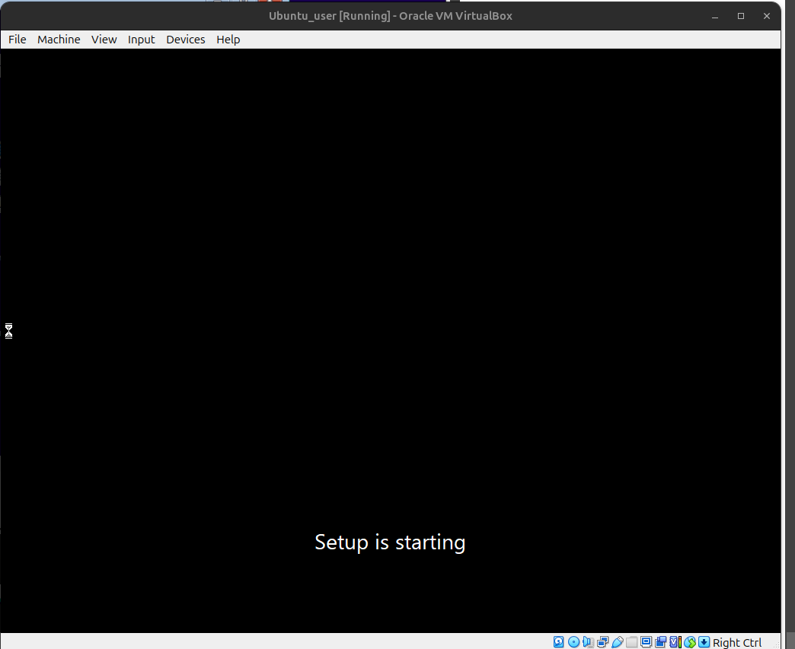The width and height of the screenshot is (795, 649).
Task: Click the Right Ctrl host key label
Action: 737,642
